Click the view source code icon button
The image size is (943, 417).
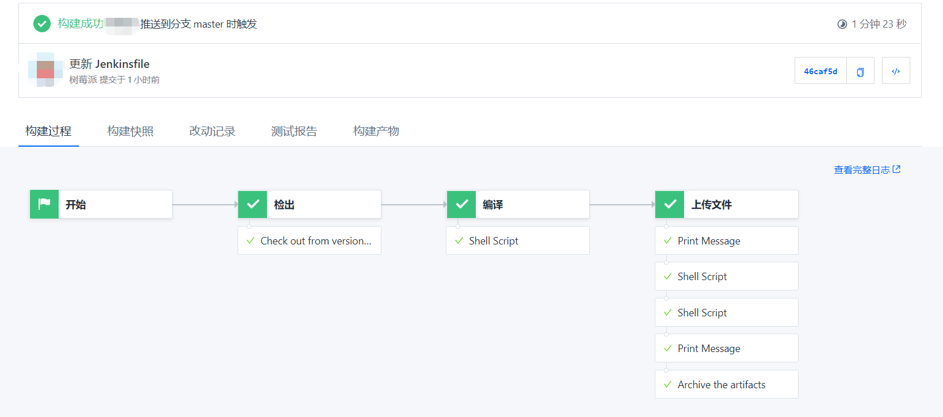(x=896, y=71)
